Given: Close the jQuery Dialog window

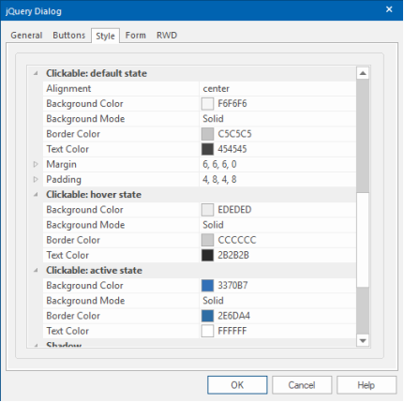Looking at the screenshot, I should [389, 9].
